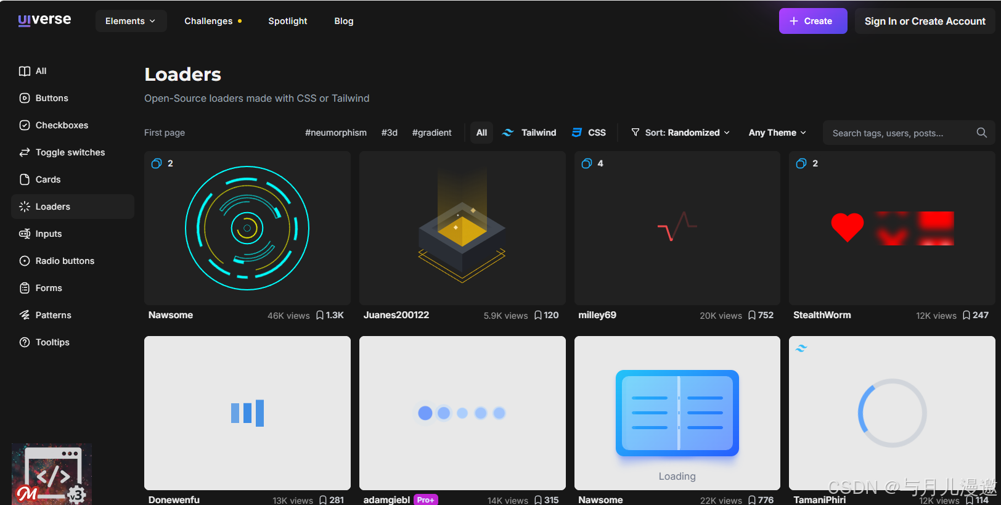Screen dimensions: 1001x505
Task: Click the magnifier search icon
Action: [x=982, y=133]
